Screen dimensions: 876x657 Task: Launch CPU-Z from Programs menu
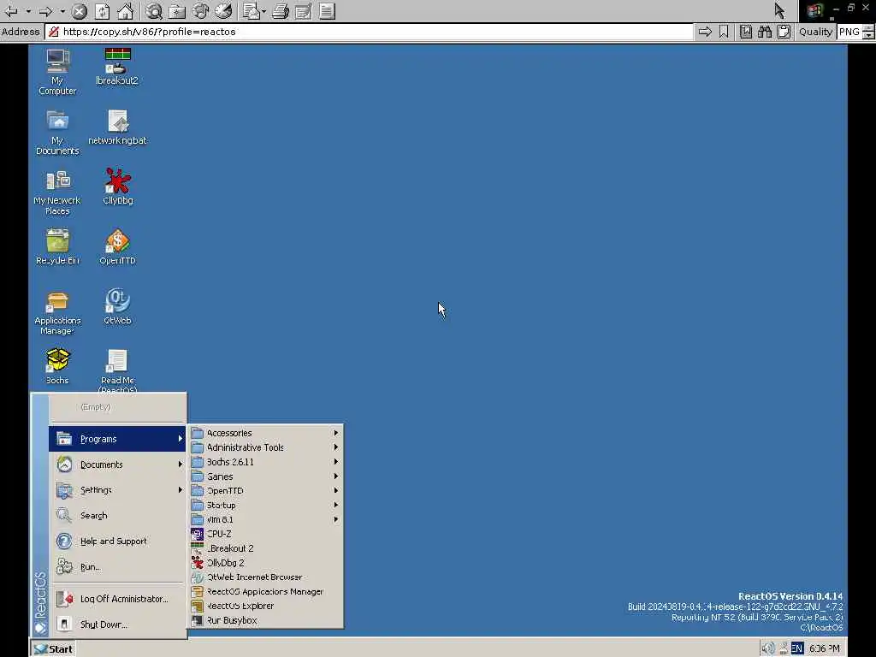pos(265,534)
